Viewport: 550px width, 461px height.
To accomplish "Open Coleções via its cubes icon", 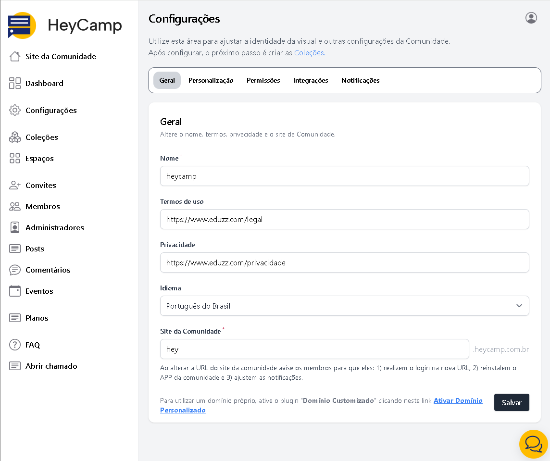I will click(15, 137).
